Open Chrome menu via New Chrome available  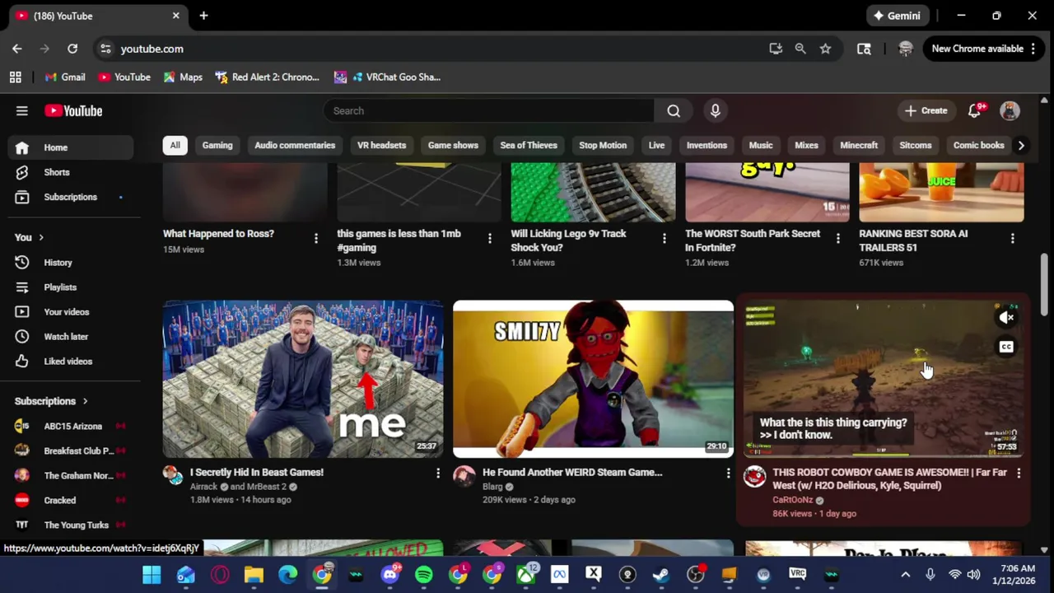983,49
